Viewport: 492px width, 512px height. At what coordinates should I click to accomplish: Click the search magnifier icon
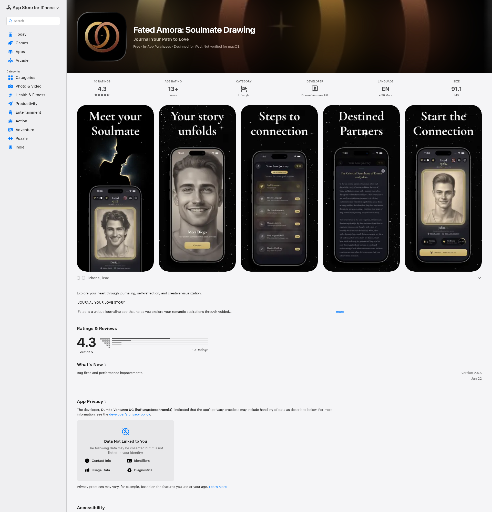[x=11, y=21]
